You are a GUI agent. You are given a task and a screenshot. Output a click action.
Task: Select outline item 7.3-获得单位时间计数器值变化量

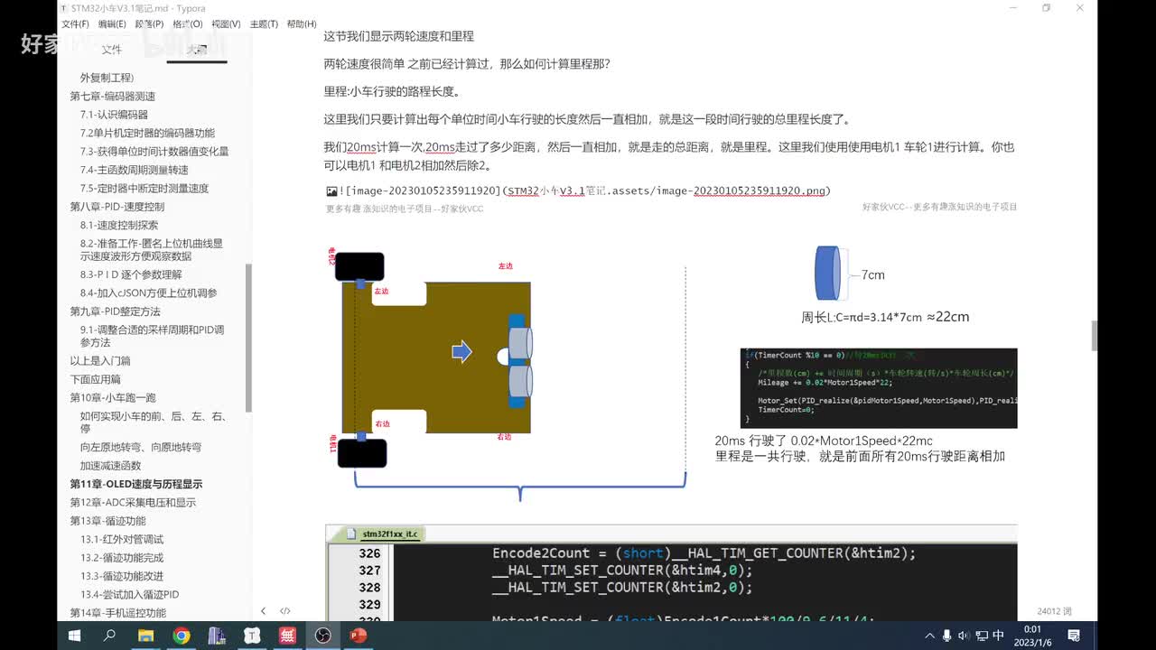154,152
